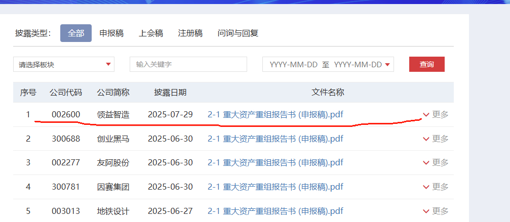This screenshot has height=222, width=510.
Task: Open the date range dropdown arrow
Action: click(387, 65)
